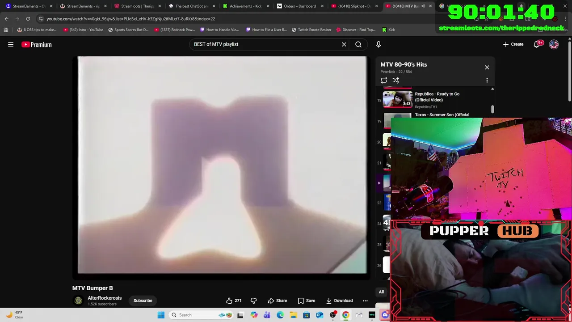Screen dimensions: 572x322
Task: Click the Windows taskbar Search box
Action: [x=201, y=315]
